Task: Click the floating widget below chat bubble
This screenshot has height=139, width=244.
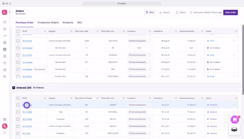Action: (x=234, y=129)
